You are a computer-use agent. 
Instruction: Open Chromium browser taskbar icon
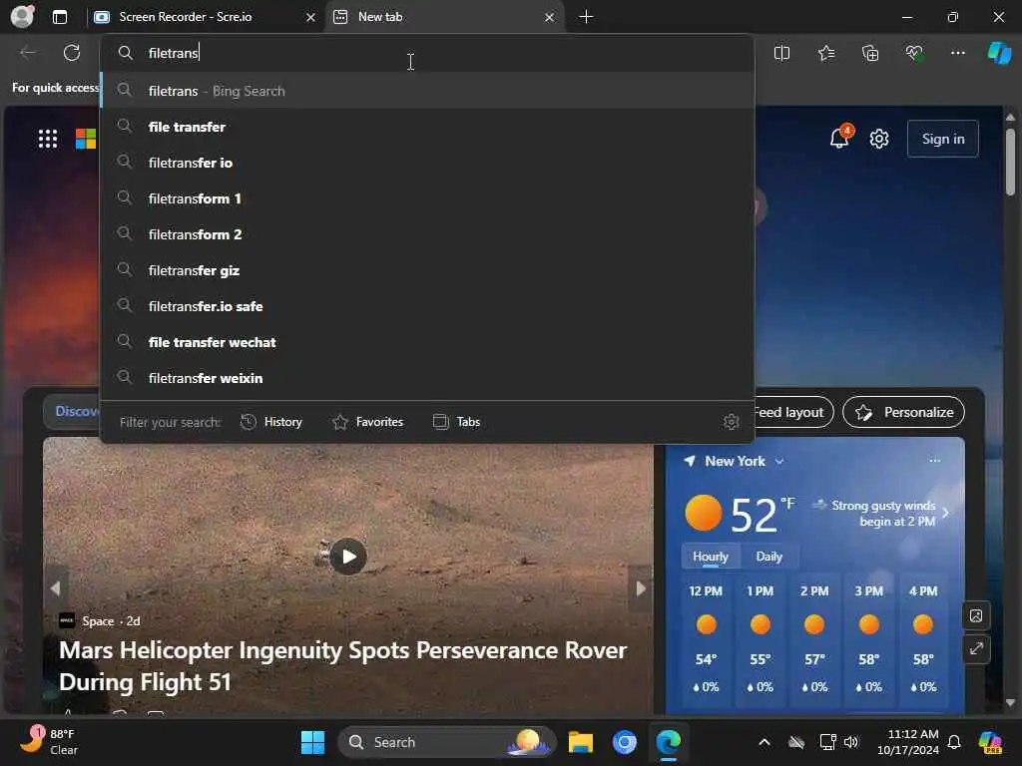click(625, 742)
